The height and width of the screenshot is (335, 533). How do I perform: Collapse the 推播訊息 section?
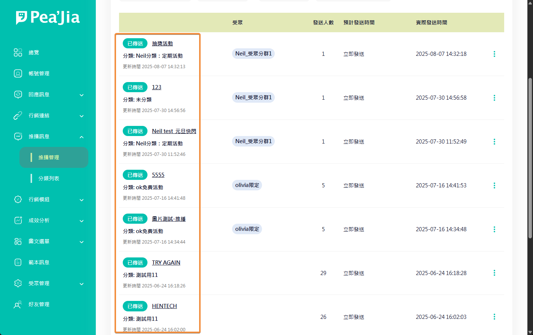pyautogui.click(x=82, y=137)
